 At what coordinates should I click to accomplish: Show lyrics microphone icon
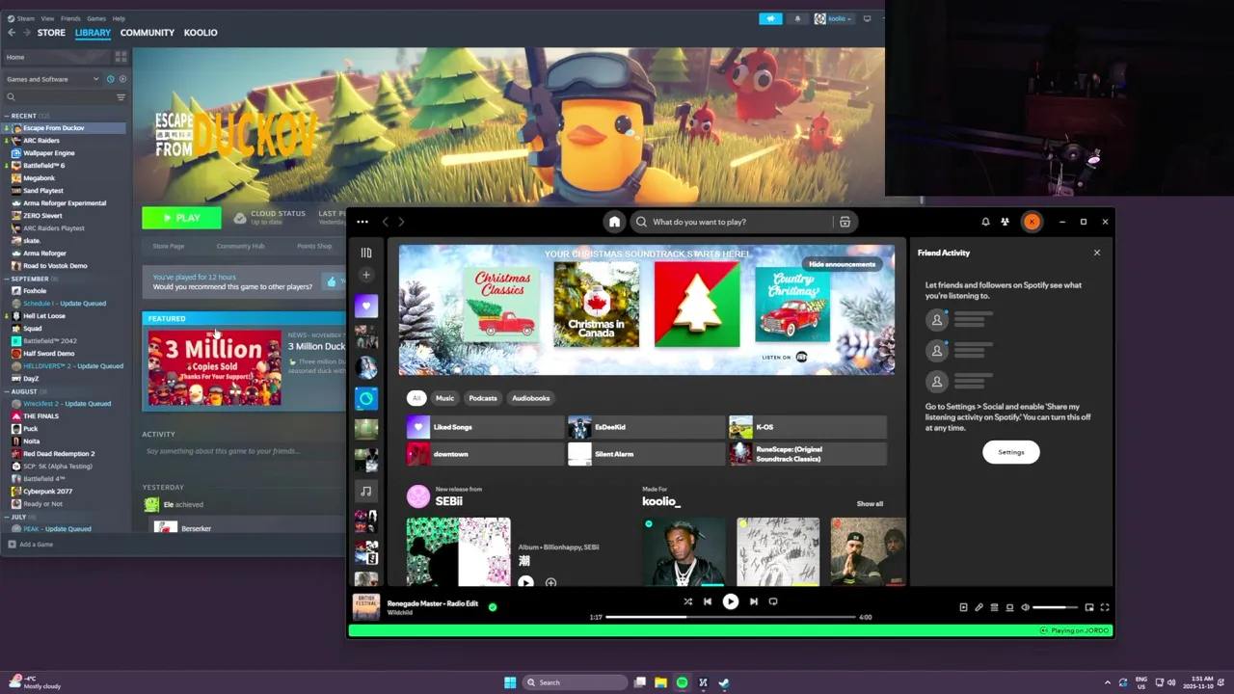(x=979, y=607)
